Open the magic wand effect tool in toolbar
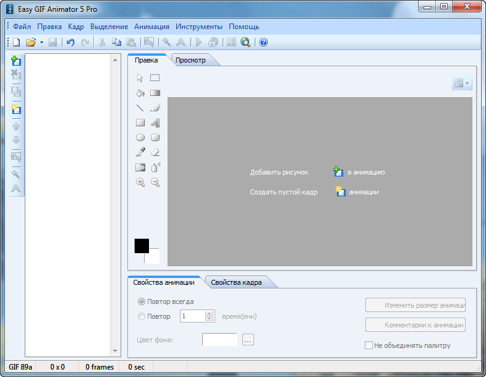 tap(167, 42)
